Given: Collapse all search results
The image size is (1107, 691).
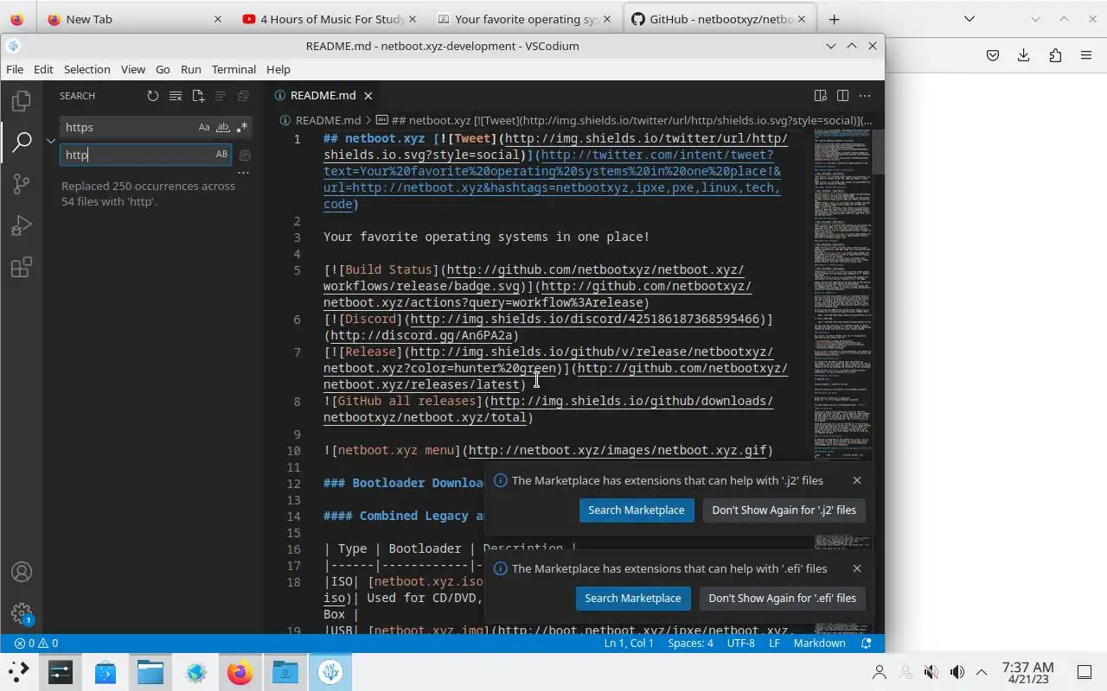Looking at the screenshot, I should tap(243, 96).
